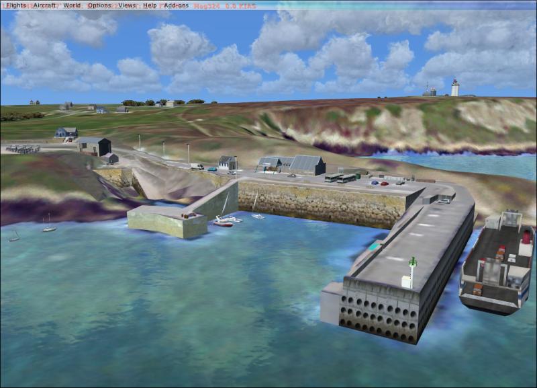Click the white lighthouse on the hilltop
The image size is (537, 388).
pyautogui.click(x=455, y=88)
